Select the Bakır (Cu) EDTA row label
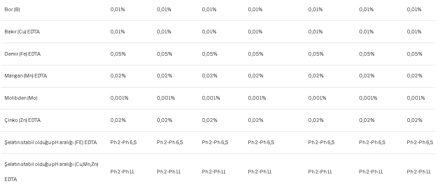443x189 pixels. (x=22, y=32)
